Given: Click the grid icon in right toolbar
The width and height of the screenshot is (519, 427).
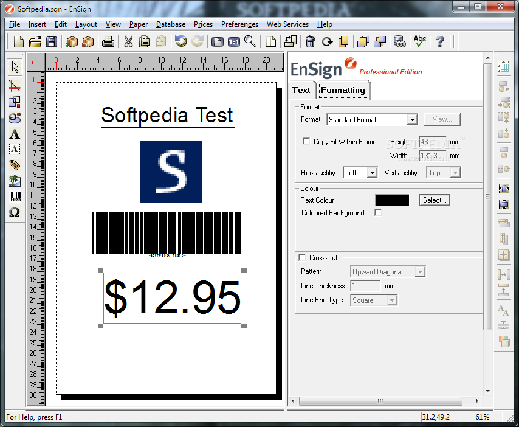Looking at the screenshot, I should tap(503, 68).
